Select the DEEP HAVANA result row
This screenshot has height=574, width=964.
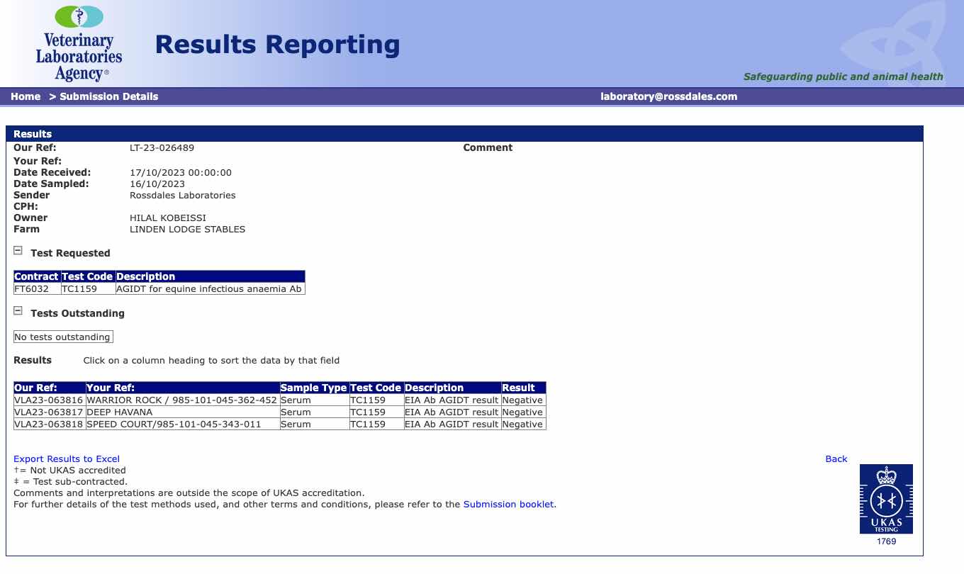click(x=119, y=412)
